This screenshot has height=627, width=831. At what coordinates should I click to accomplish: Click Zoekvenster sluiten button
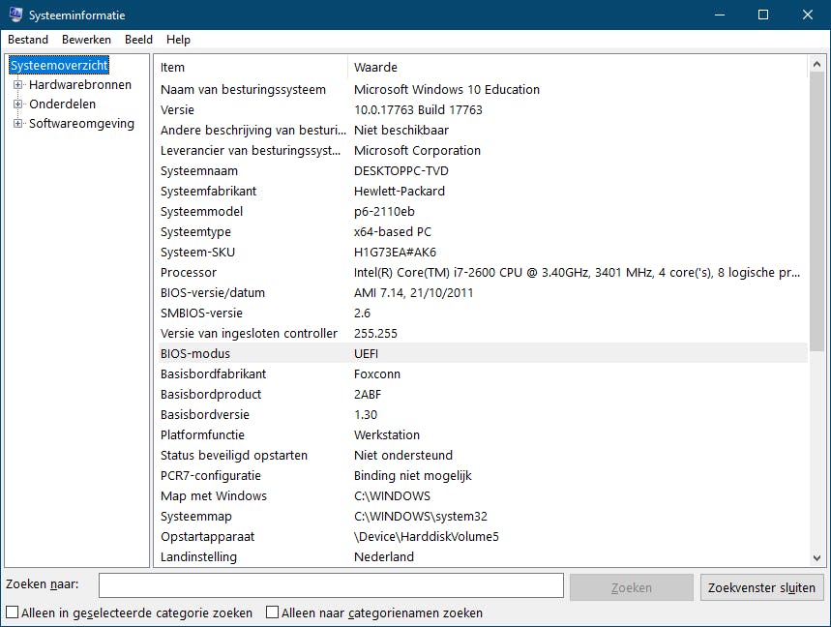761,587
